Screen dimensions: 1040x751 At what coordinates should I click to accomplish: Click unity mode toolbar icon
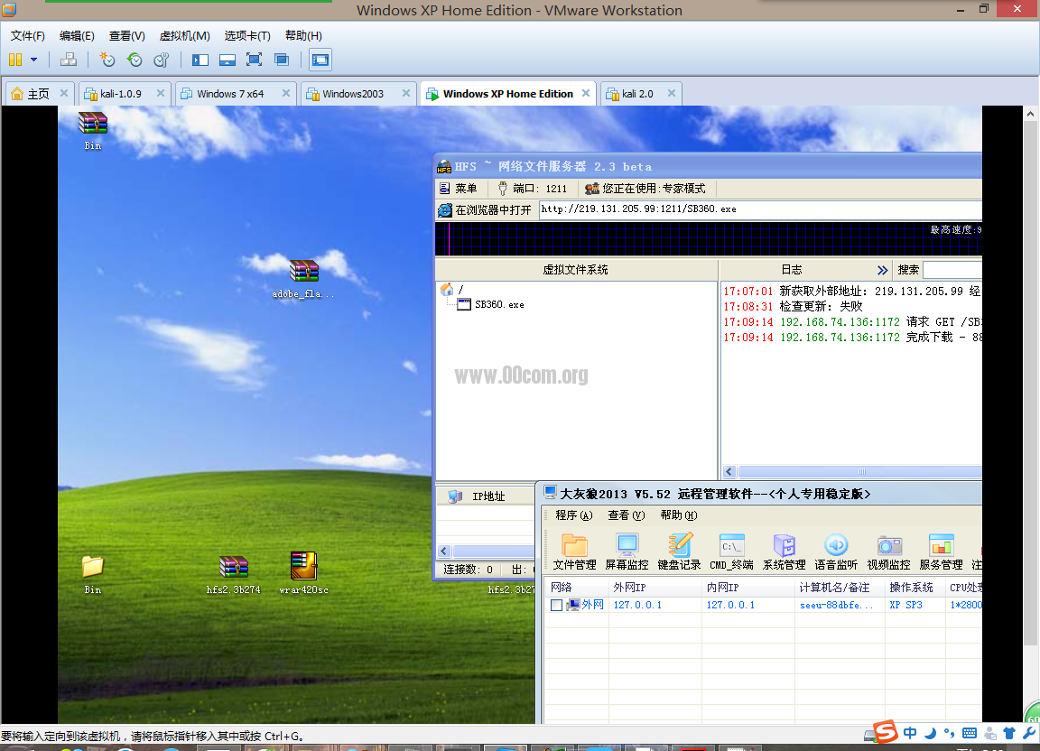pos(282,60)
